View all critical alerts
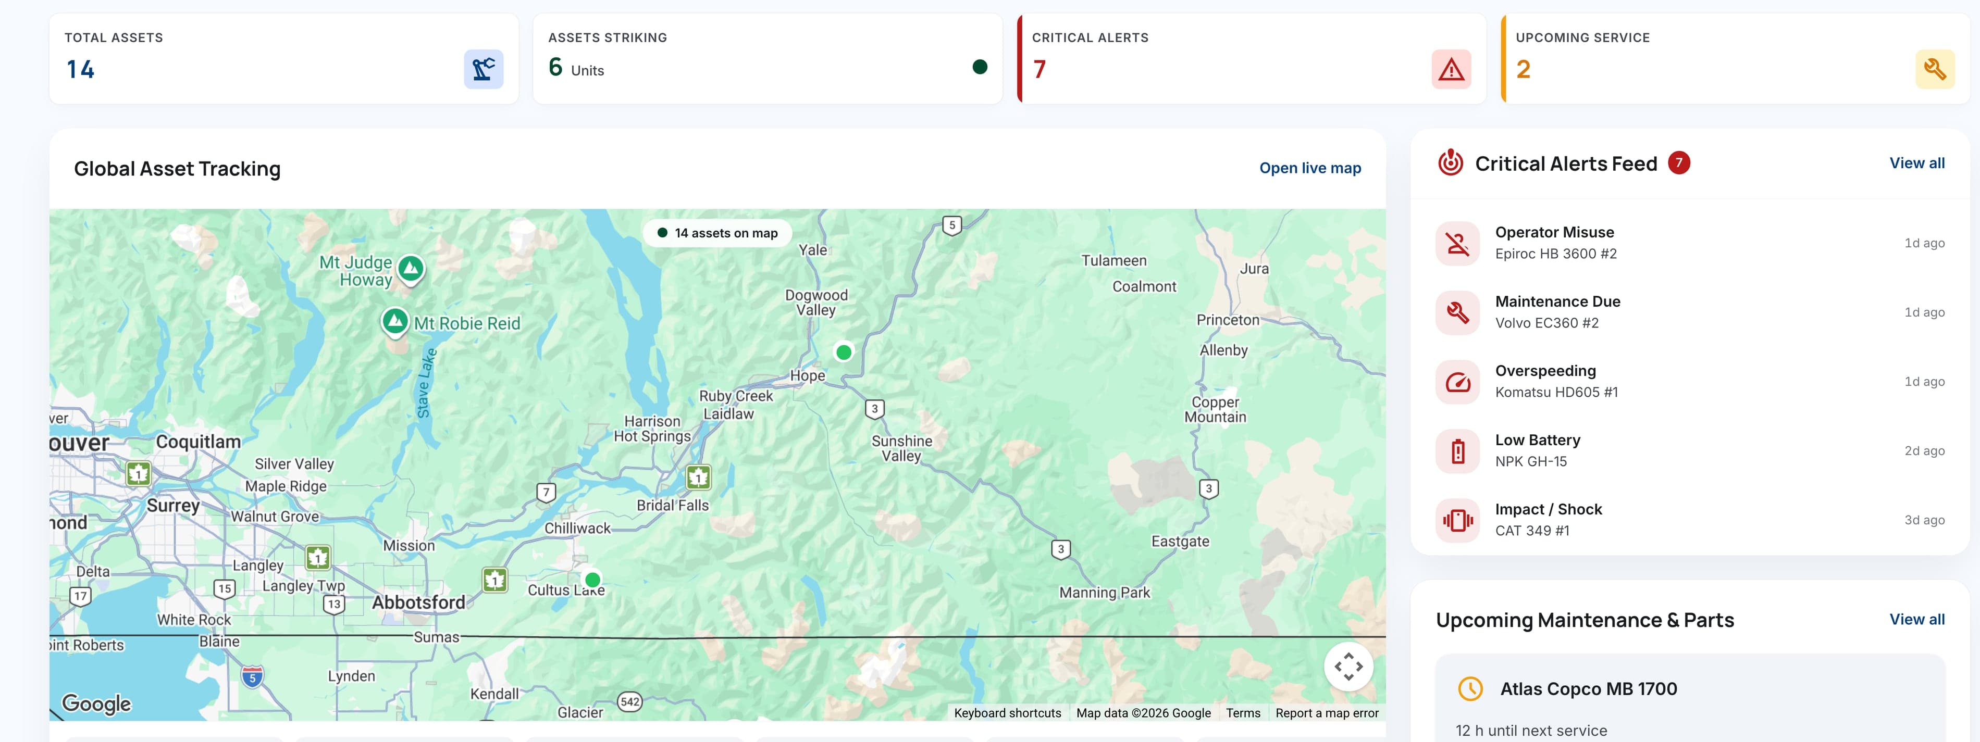The width and height of the screenshot is (1980, 742). point(1917,163)
